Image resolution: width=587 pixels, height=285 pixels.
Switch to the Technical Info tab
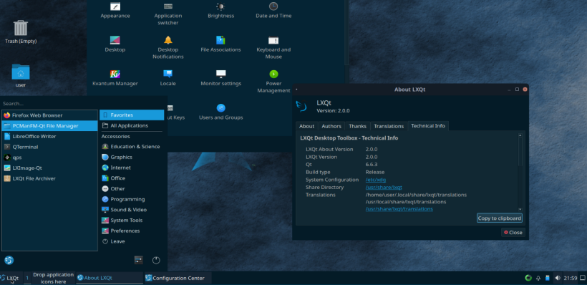tap(428, 126)
